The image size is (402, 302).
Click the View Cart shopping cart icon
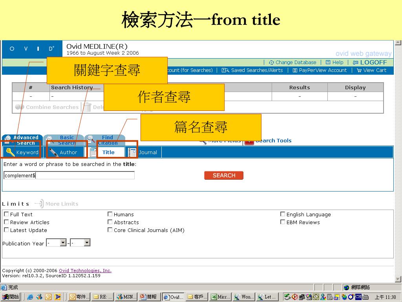(359, 70)
